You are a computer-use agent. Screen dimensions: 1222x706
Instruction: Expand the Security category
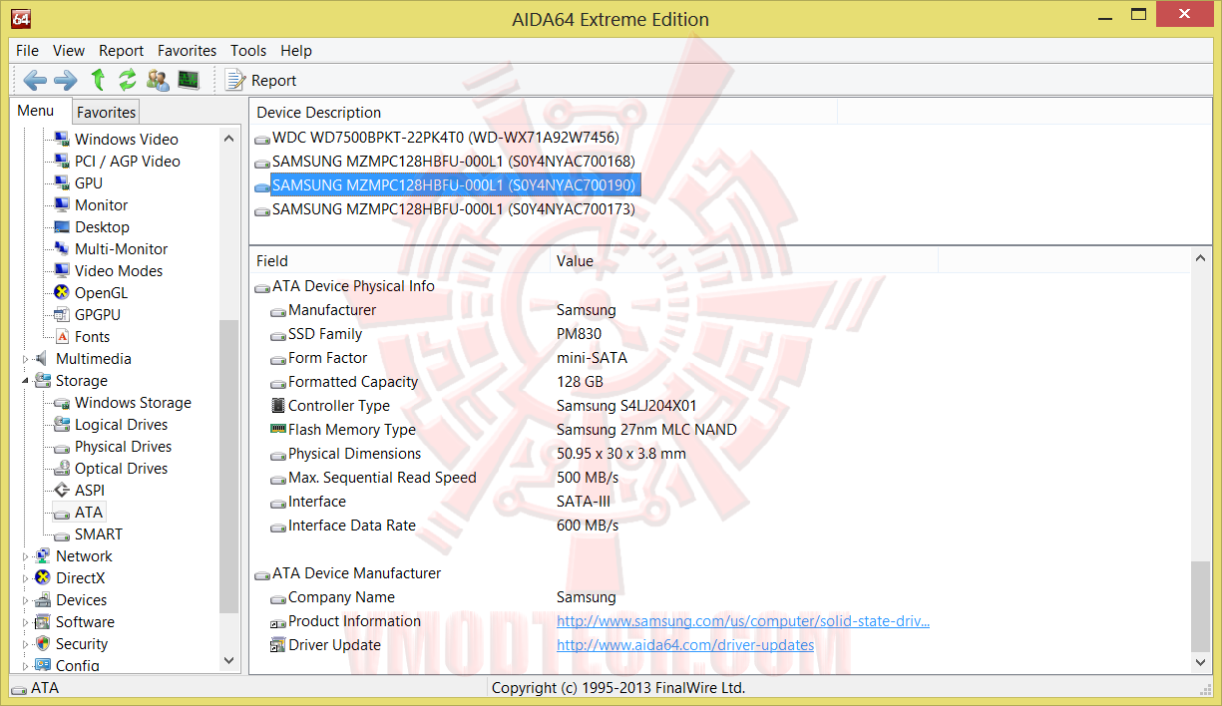[x=26, y=644]
